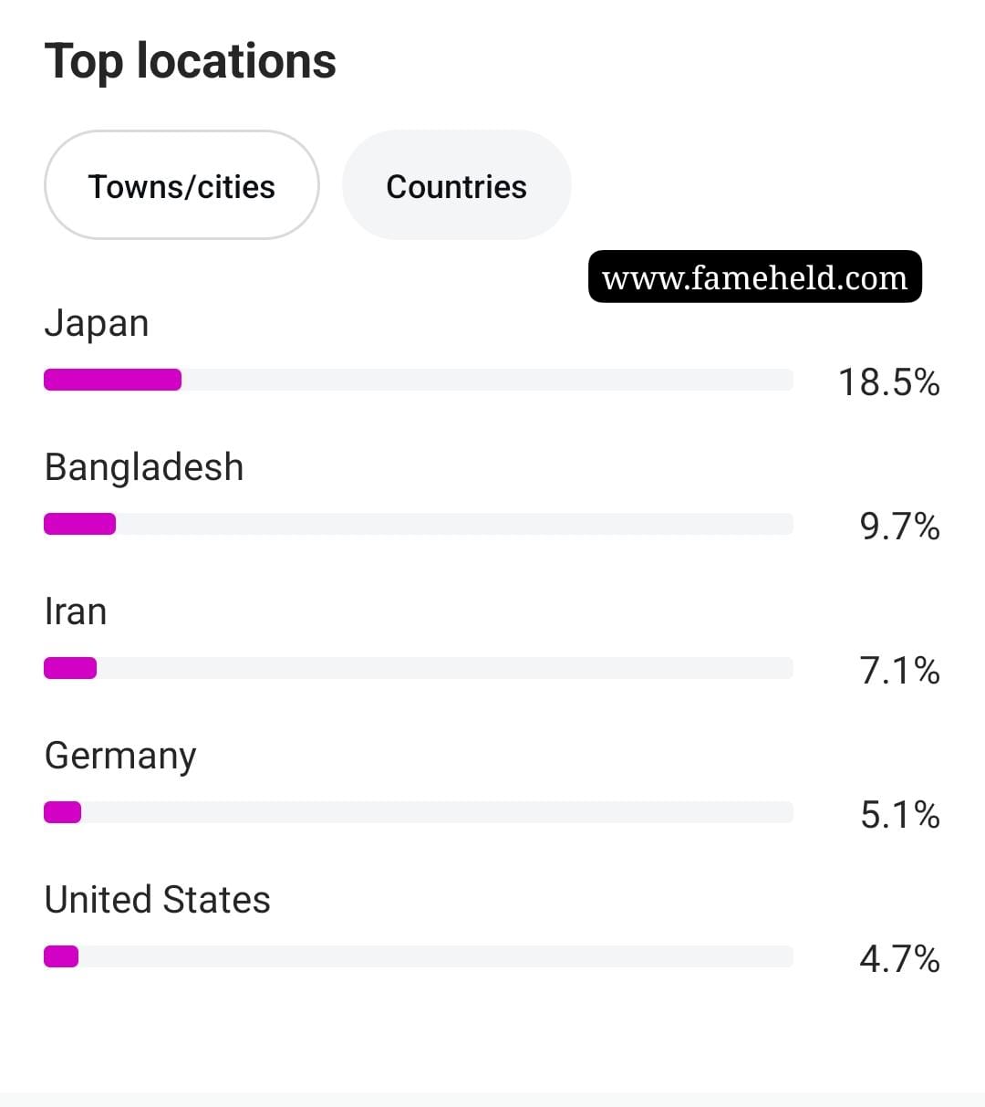The width and height of the screenshot is (985, 1107).
Task: Click the United States magenta progress bar
Action: click(61, 956)
